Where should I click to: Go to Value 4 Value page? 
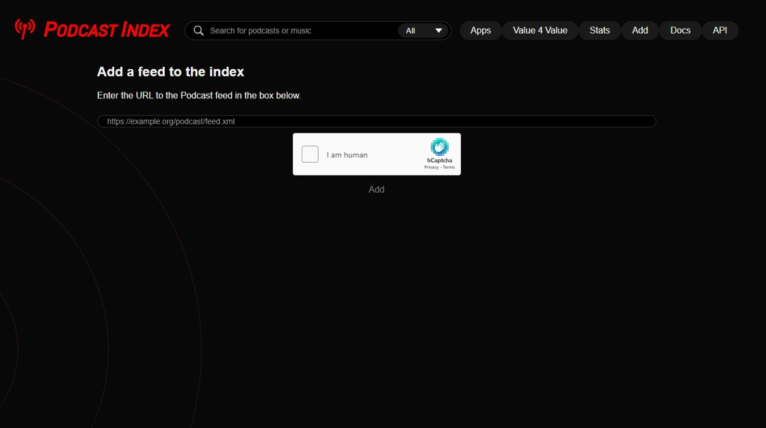(x=540, y=30)
